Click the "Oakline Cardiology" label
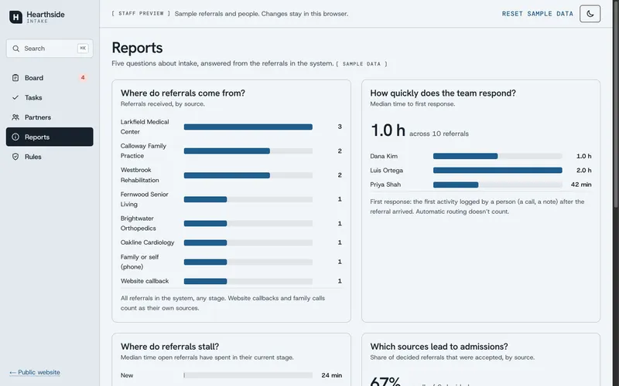The height and width of the screenshot is (386, 619). (147, 242)
